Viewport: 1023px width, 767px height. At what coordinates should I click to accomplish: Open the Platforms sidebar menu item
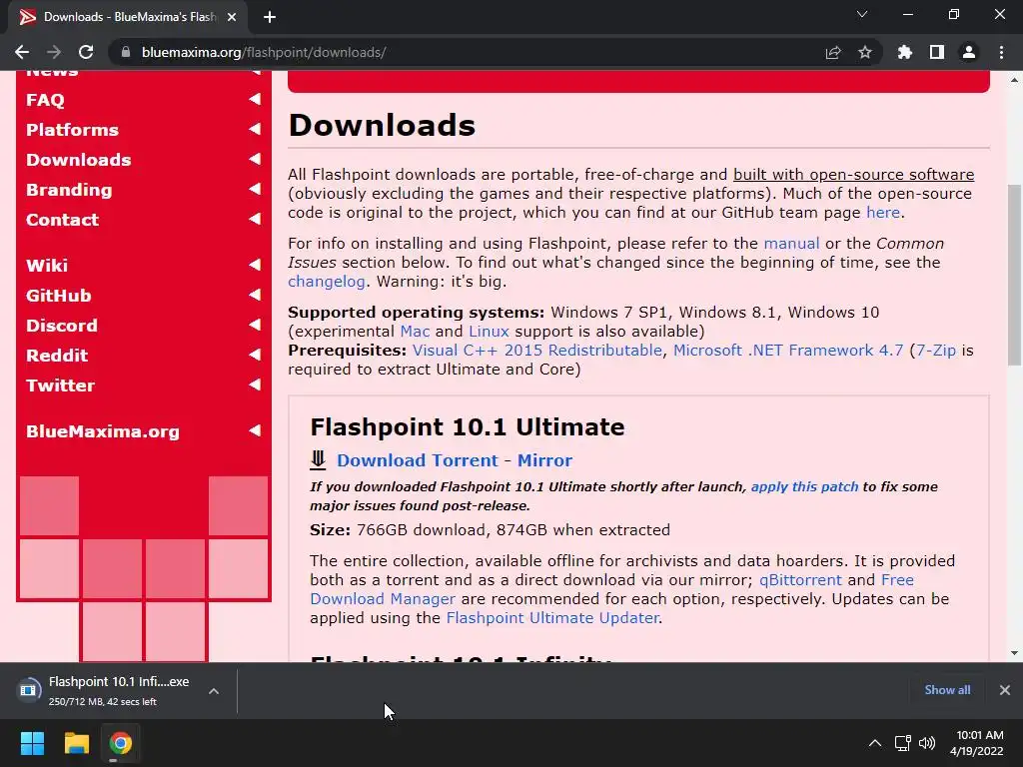pyautogui.click(x=72, y=130)
